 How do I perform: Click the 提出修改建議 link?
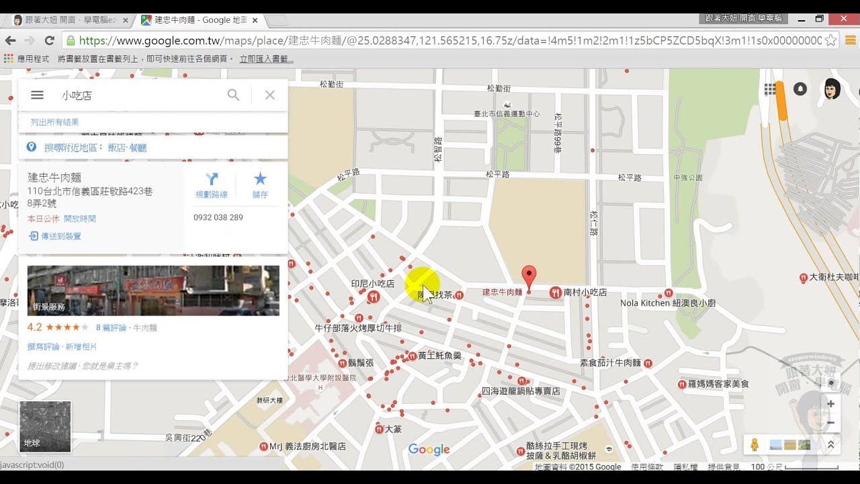(52, 366)
